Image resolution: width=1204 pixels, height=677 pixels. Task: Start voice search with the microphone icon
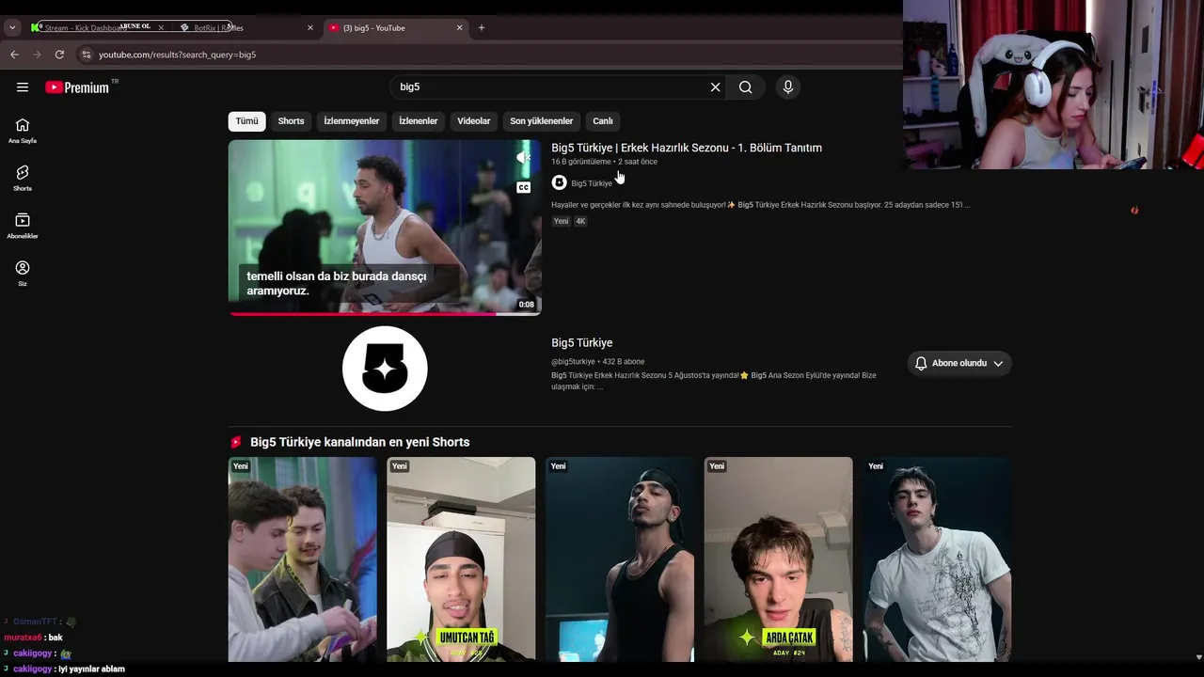click(788, 87)
